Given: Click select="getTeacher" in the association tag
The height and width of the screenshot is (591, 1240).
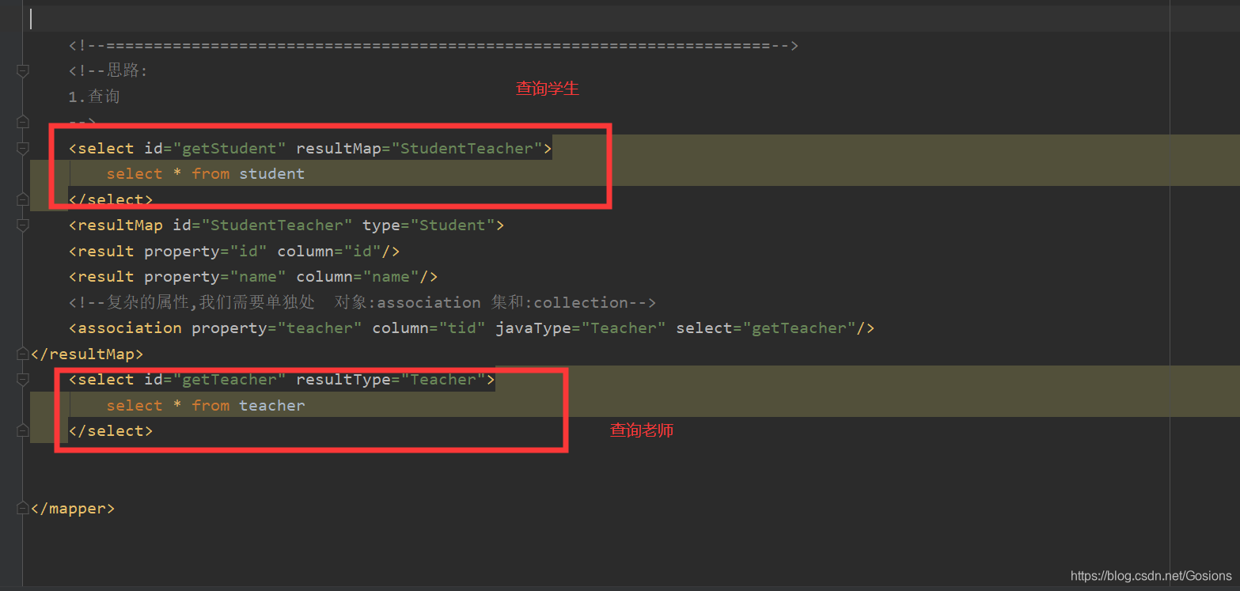Looking at the screenshot, I should pos(766,328).
